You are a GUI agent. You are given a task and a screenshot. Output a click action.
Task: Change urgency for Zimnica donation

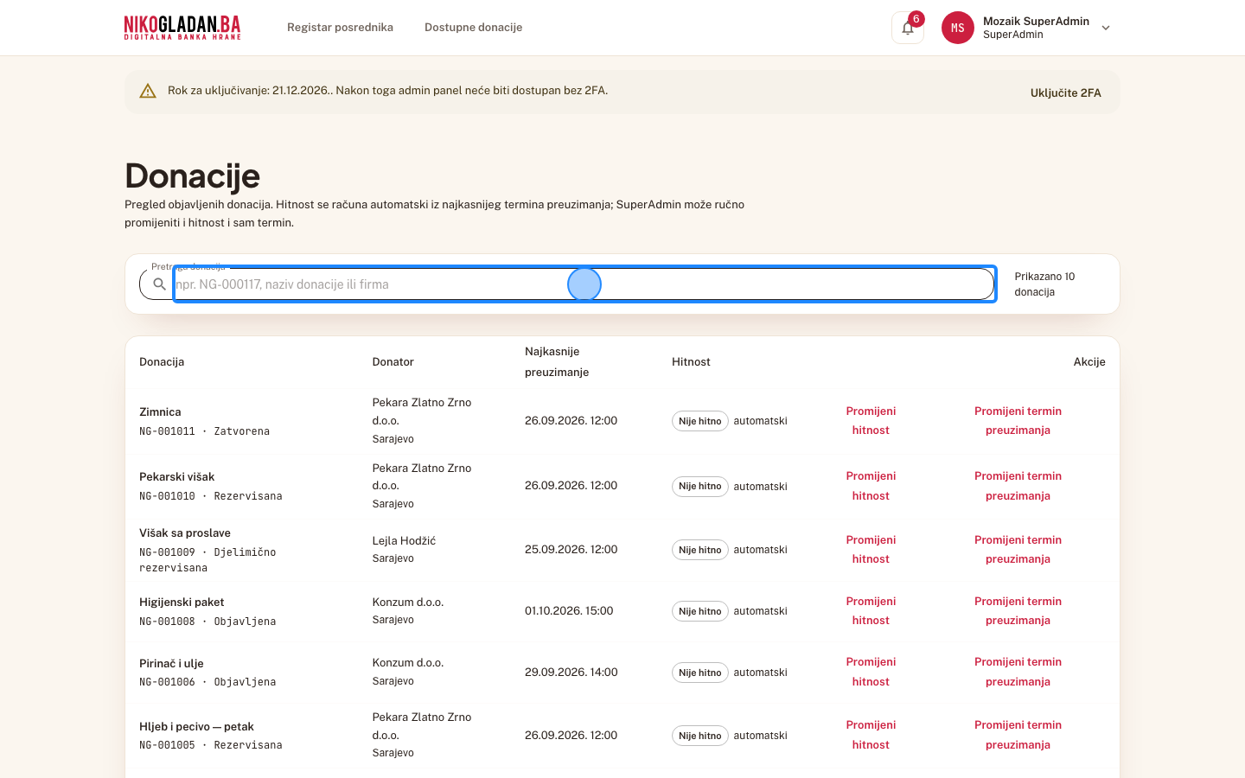(871, 421)
